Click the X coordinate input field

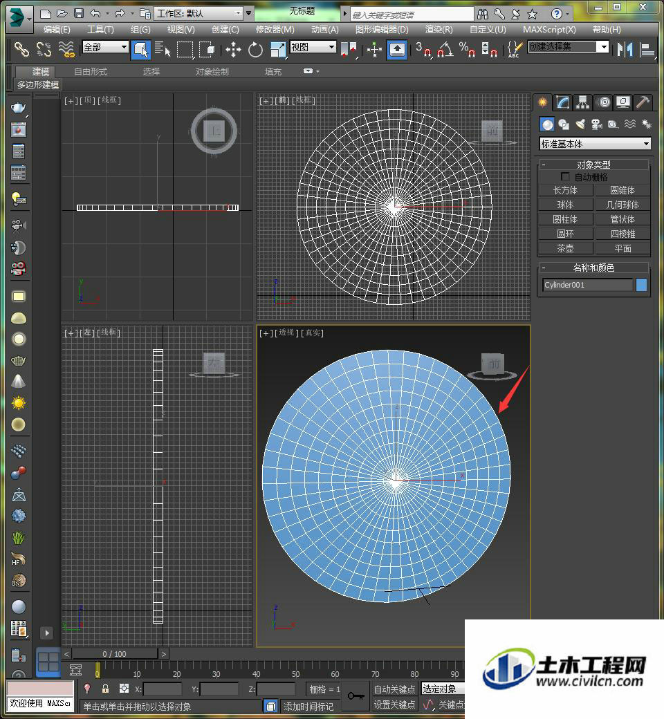(162, 689)
